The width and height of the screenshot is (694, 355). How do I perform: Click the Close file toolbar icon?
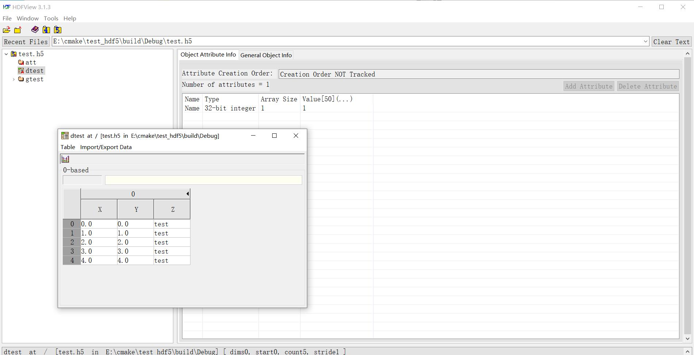[18, 30]
